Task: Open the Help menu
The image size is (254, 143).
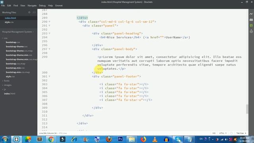Action: pyautogui.click(x=50, y=6)
